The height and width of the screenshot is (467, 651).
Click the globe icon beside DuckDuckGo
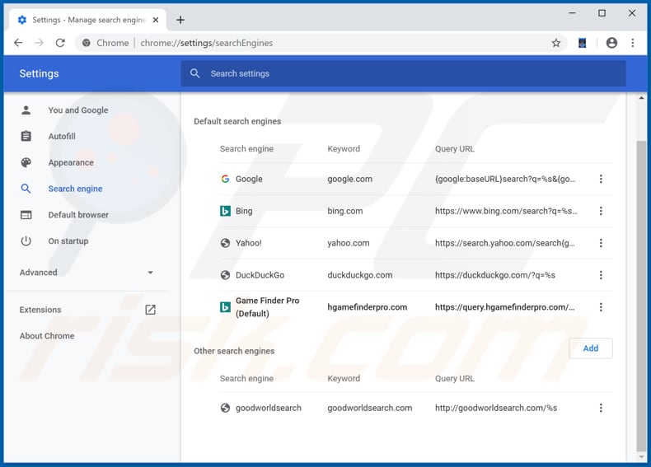coord(225,275)
